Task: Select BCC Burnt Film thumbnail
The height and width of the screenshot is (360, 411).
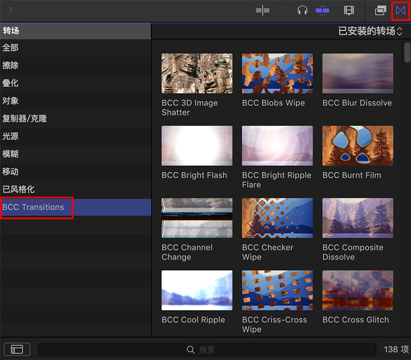Action: click(x=358, y=146)
